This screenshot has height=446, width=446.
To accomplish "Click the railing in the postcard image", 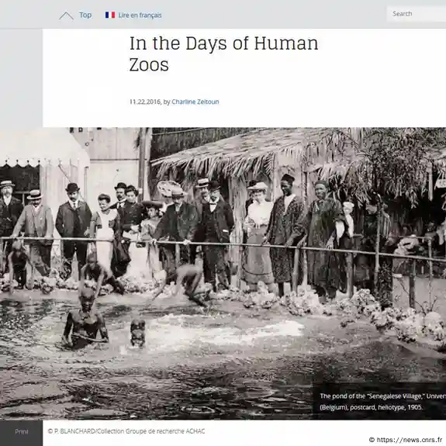I will click(x=223, y=247).
